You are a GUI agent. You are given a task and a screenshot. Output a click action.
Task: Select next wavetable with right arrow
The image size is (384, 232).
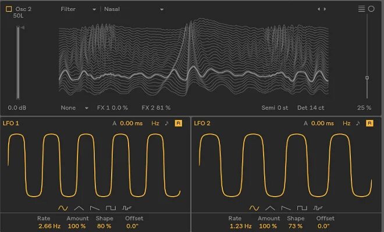[325, 9]
